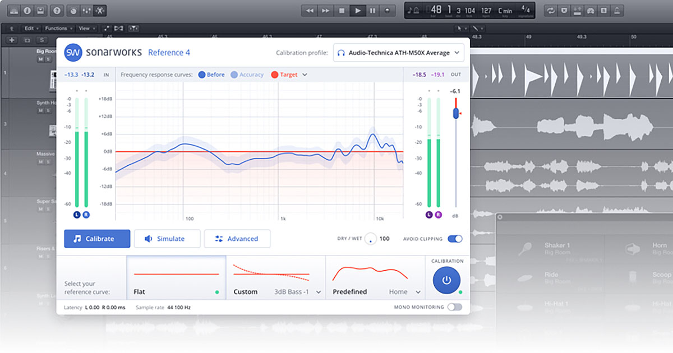This screenshot has height=353, width=673.
Task: Click the catch playhead icon
Action: [133, 28]
